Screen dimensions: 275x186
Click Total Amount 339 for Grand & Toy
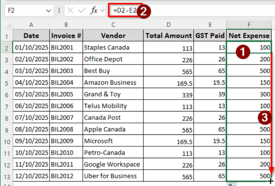pyautogui.click(x=169, y=94)
